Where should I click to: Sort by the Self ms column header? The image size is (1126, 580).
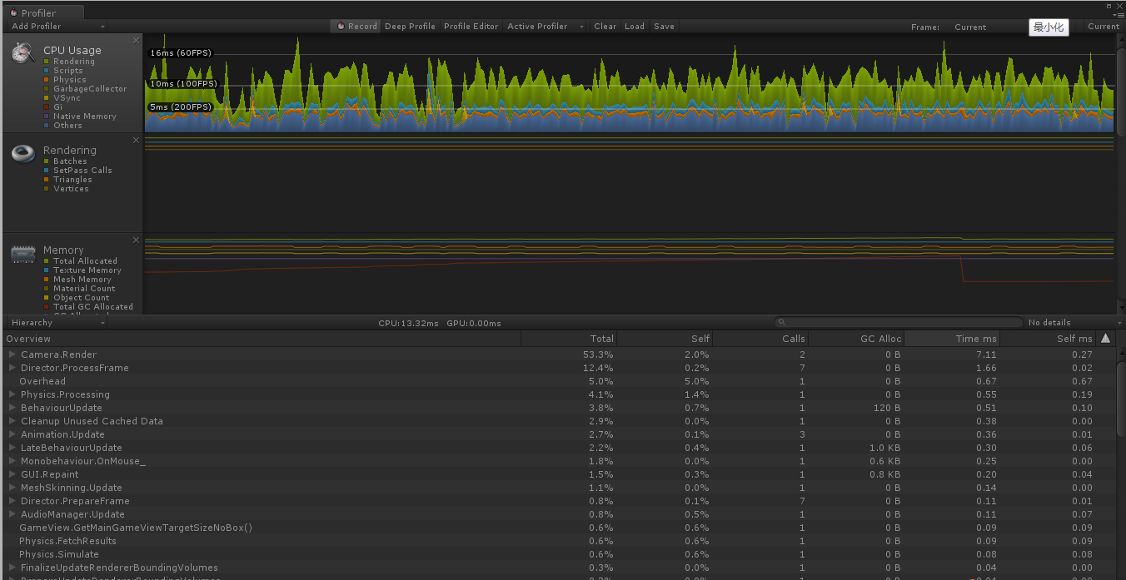pos(1048,339)
